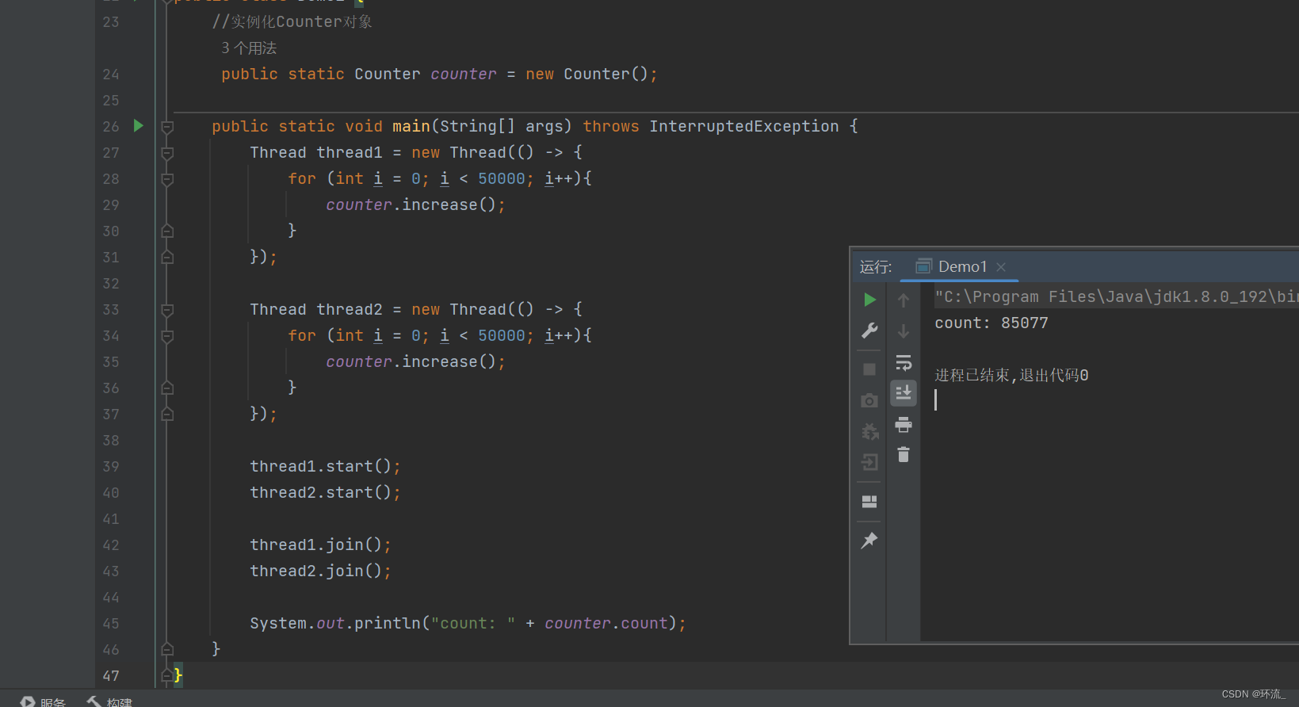The width and height of the screenshot is (1299, 707).
Task: Click fold end marker at line 37
Action: 167,415
